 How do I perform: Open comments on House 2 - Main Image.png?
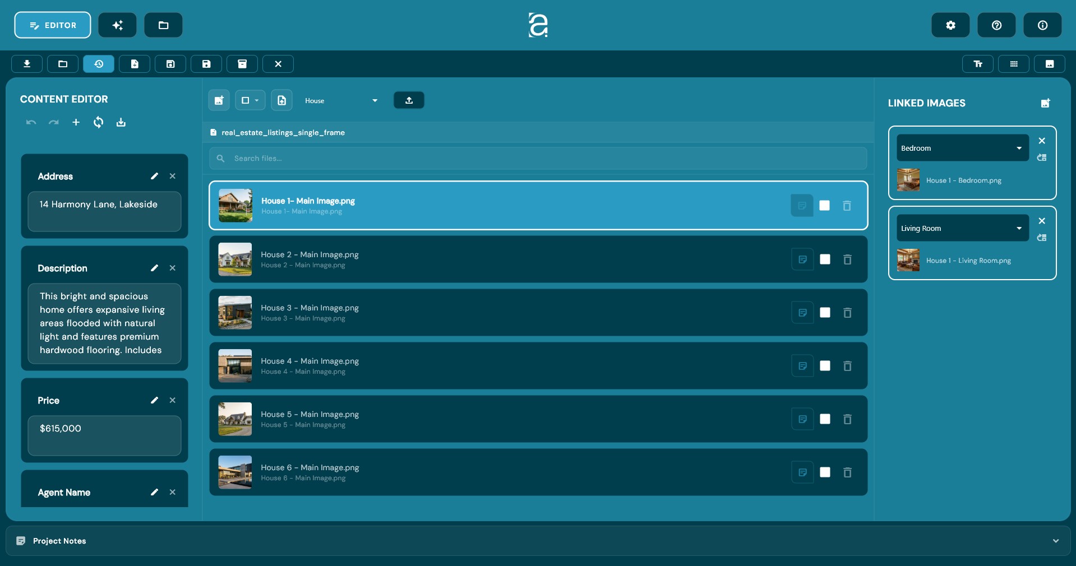[x=802, y=259]
